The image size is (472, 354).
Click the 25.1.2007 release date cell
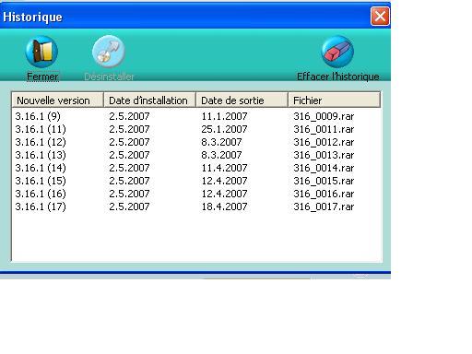pos(224,129)
